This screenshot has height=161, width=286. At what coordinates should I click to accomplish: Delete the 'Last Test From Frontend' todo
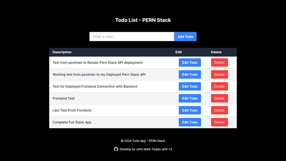[x=219, y=110]
